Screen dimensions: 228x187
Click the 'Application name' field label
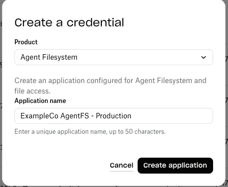tap(40, 101)
